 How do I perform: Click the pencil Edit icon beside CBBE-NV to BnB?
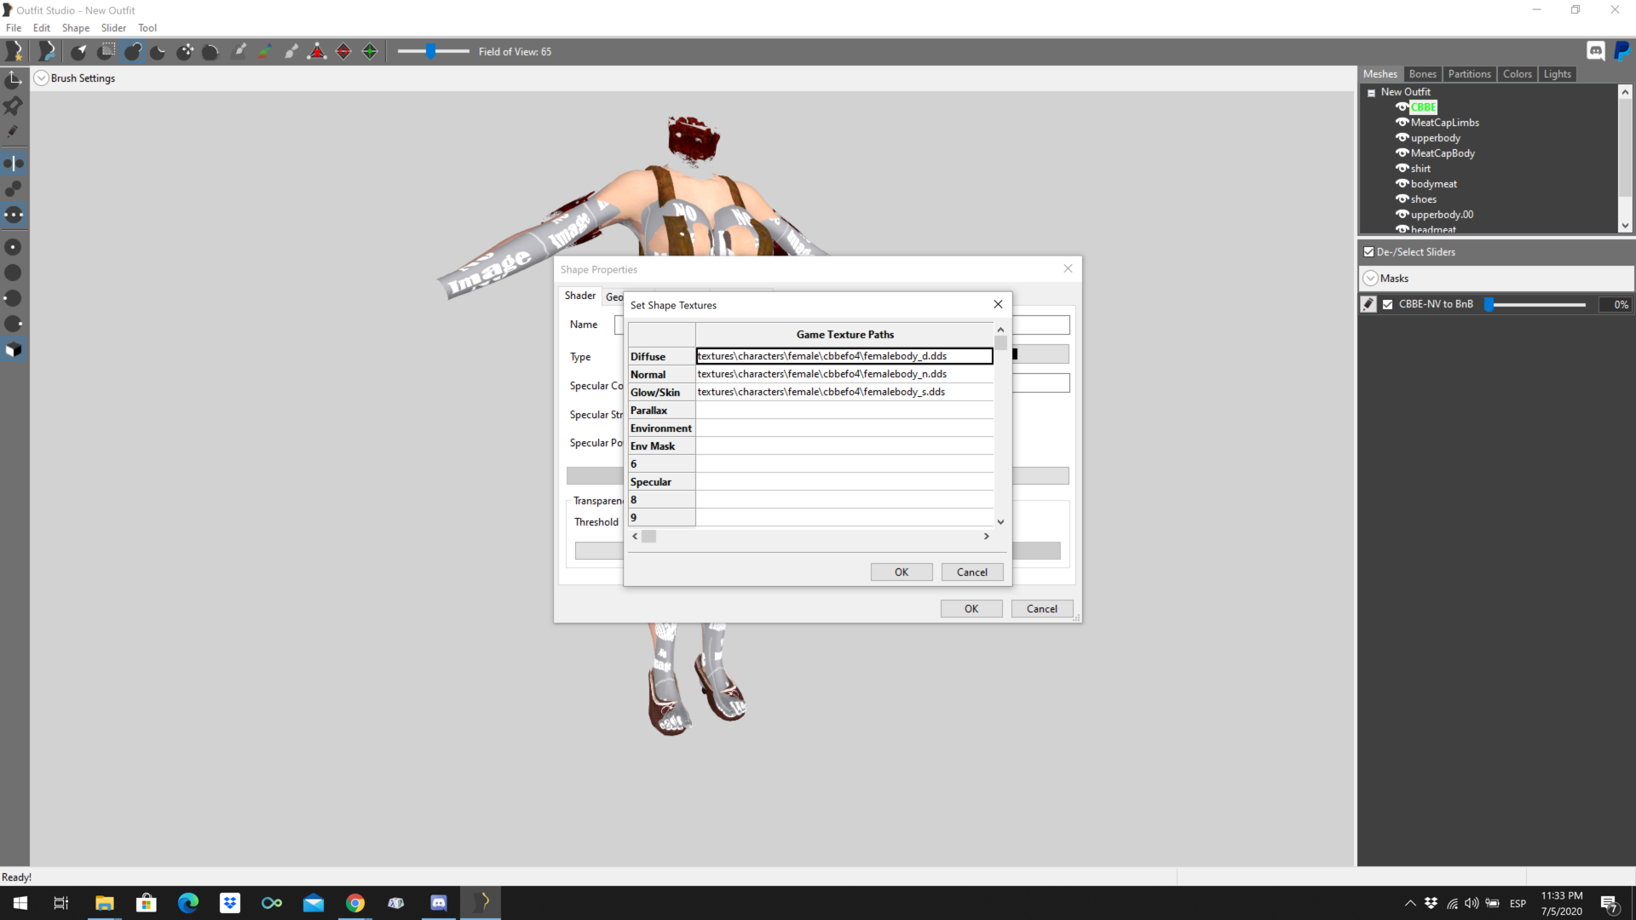click(x=1368, y=304)
